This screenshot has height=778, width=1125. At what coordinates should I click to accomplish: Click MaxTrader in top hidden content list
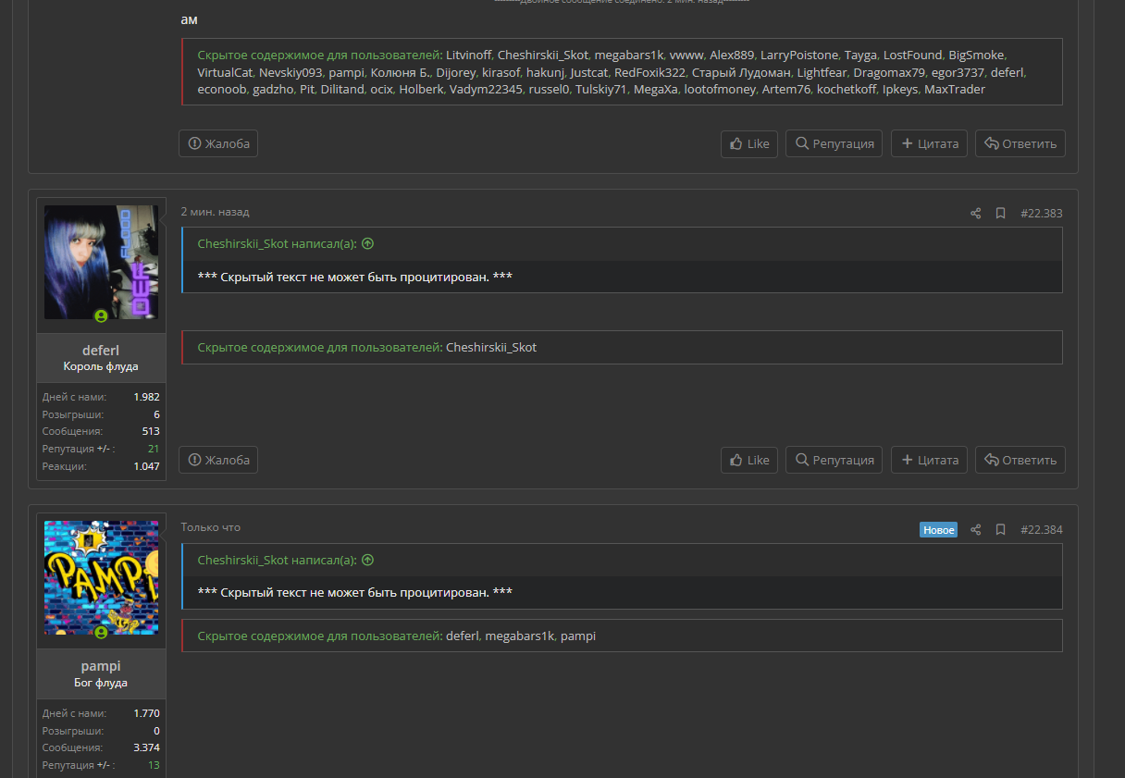pos(955,90)
